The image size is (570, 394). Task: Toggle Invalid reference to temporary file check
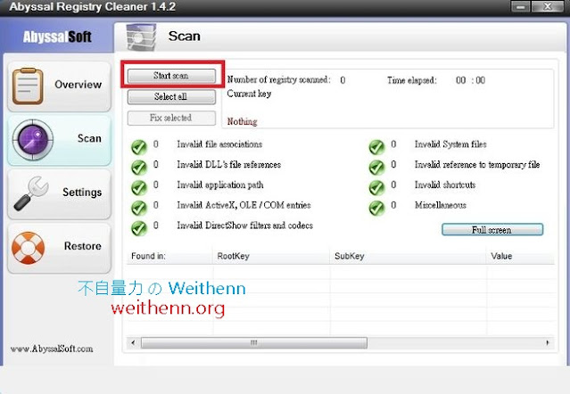[376, 168]
